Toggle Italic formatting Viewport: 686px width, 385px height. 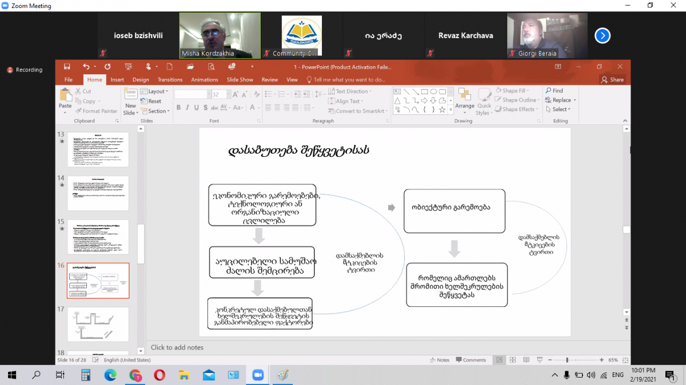tap(188, 107)
